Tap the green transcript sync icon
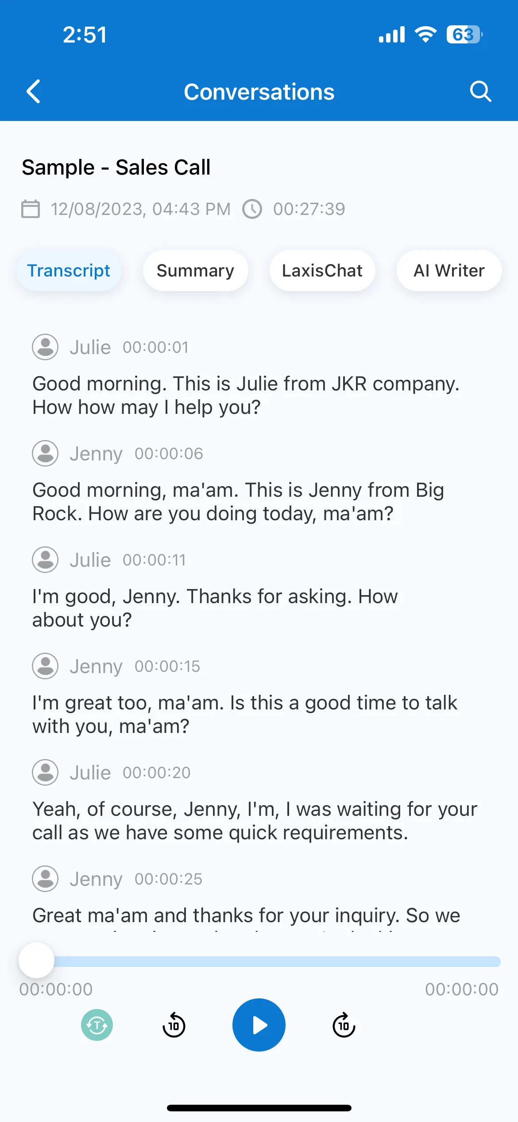Image resolution: width=518 pixels, height=1122 pixels. click(97, 1025)
